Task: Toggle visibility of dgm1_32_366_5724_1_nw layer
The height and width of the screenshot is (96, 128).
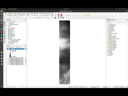Action: click(9, 60)
